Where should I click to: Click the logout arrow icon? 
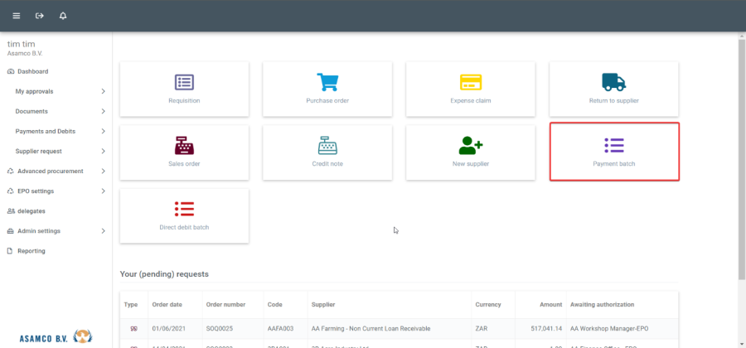(x=39, y=16)
